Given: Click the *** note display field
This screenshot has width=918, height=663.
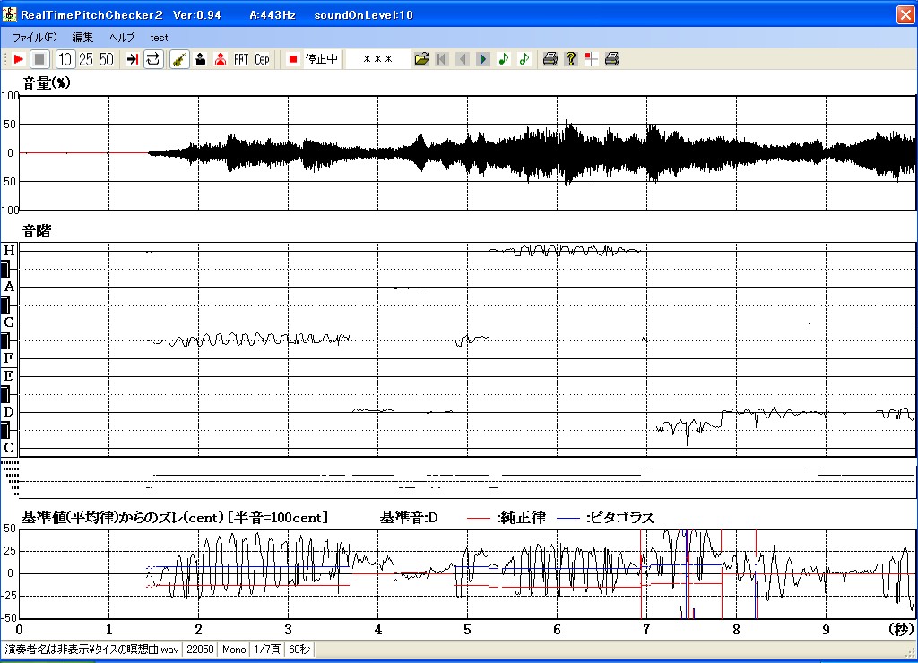Looking at the screenshot, I should [378, 59].
